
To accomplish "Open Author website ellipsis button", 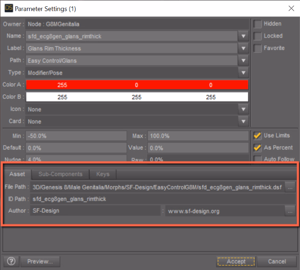I will coord(290,211).
